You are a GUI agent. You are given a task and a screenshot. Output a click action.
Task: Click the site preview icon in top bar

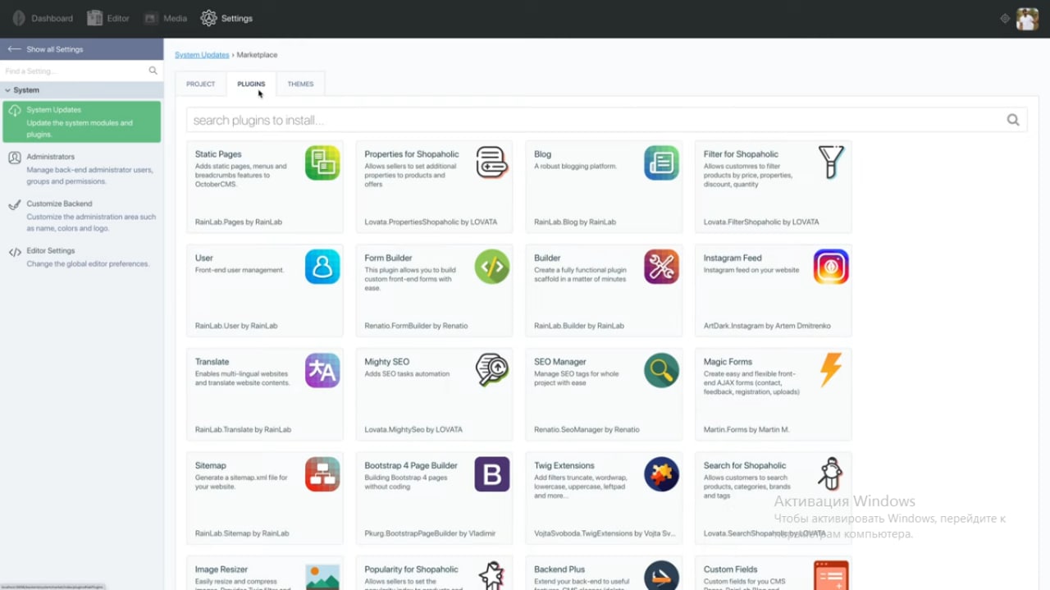1005,18
